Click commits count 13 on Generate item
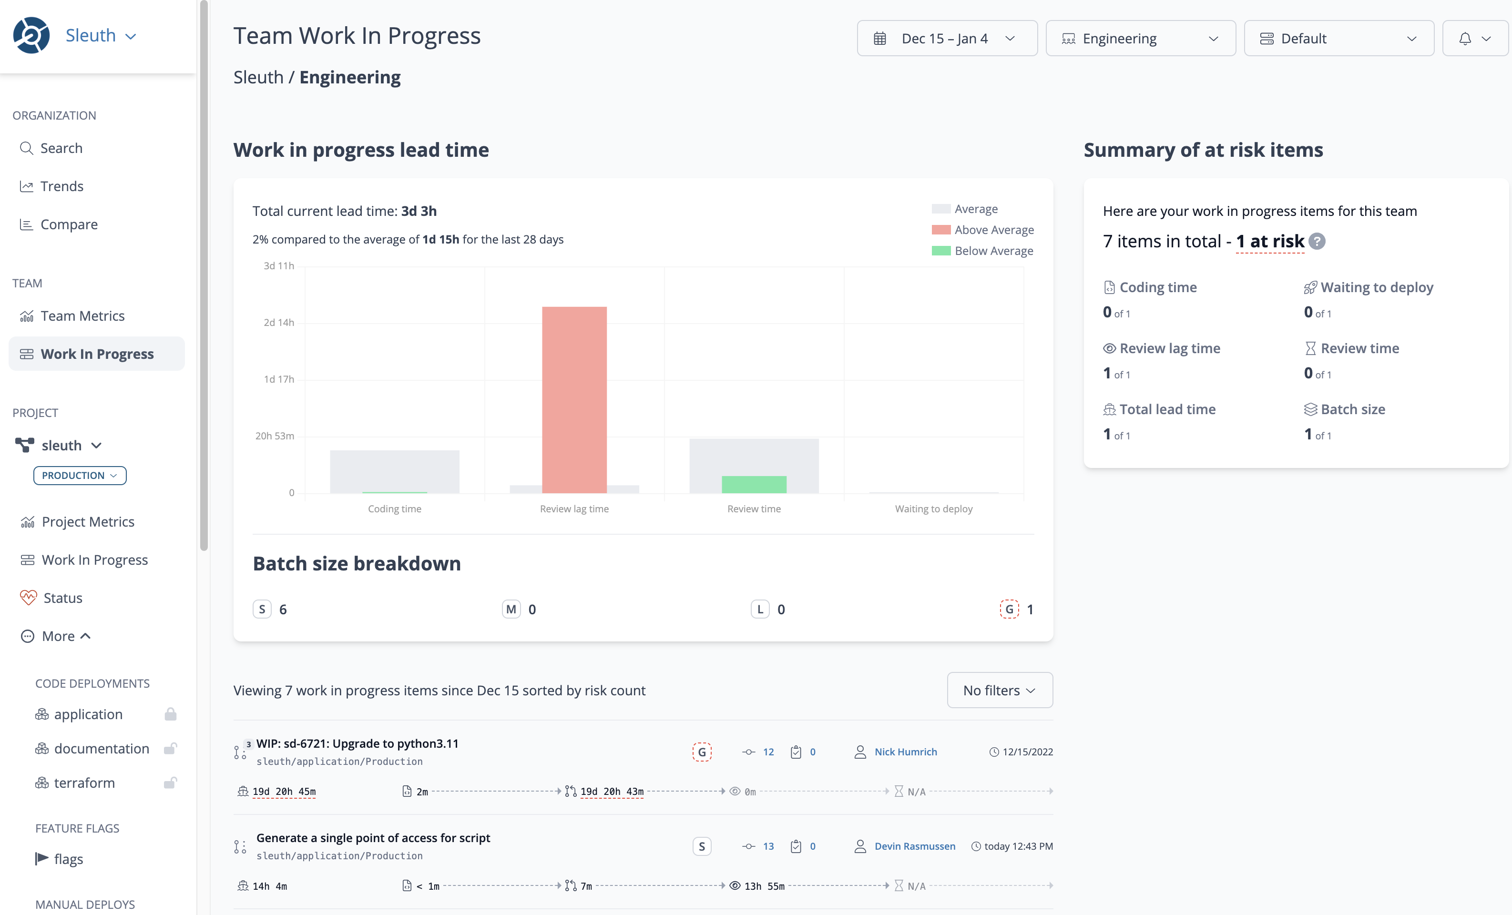The image size is (1512, 915). point(768,846)
